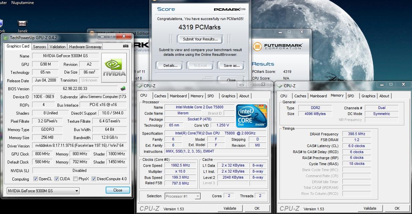Enable the PhysX checkbox

tap(75, 179)
